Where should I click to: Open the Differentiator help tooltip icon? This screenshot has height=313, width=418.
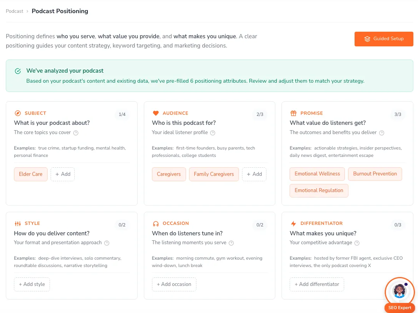point(357,243)
